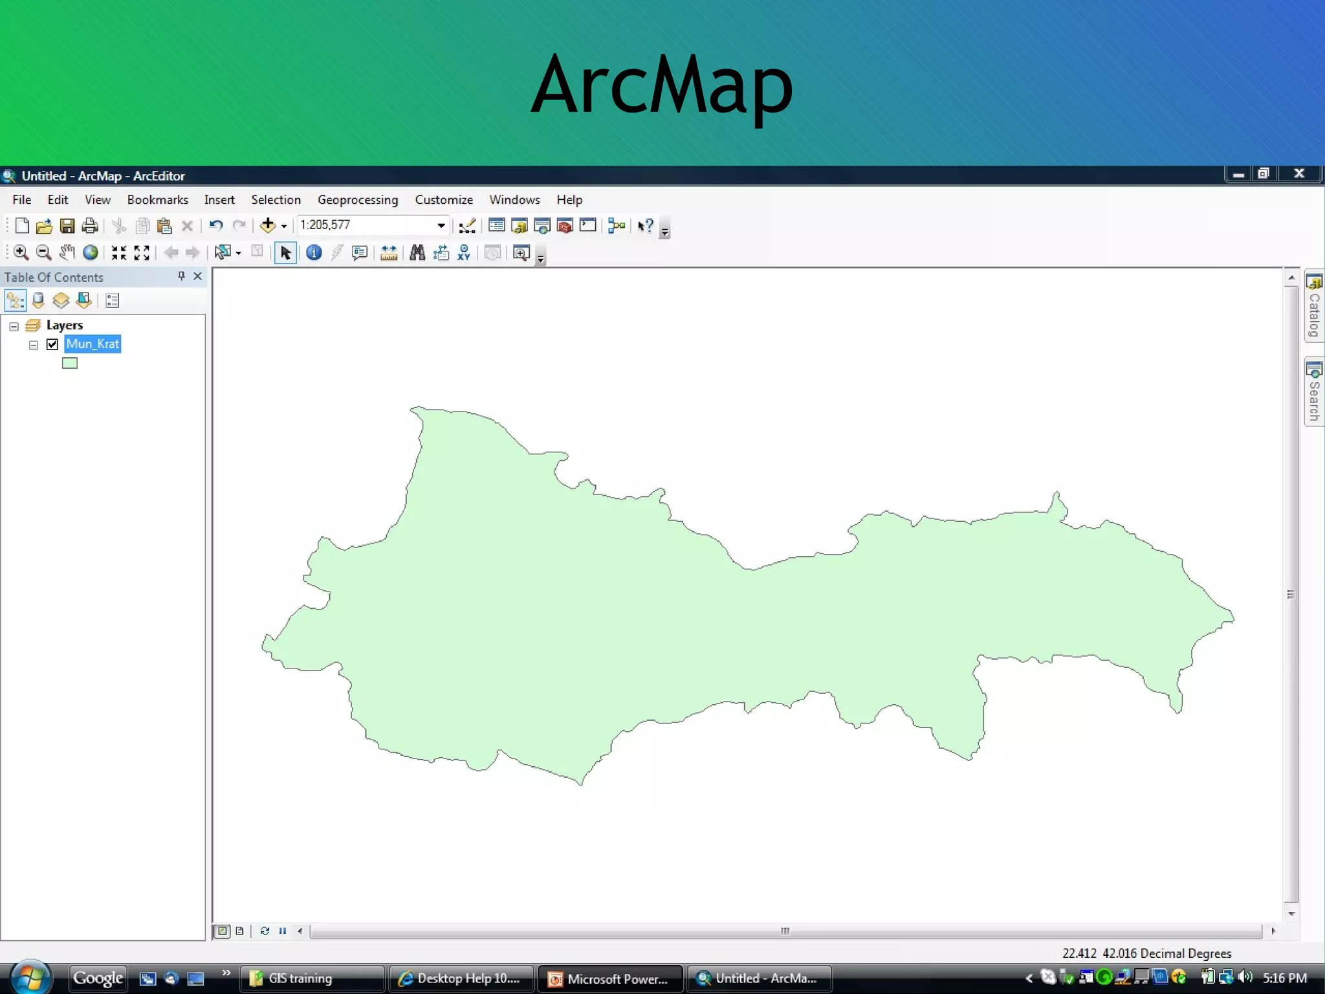Uncheck the Mun_Krat layer visibility checkbox
Image resolution: width=1325 pixels, height=994 pixels.
[x=52, y=344]
